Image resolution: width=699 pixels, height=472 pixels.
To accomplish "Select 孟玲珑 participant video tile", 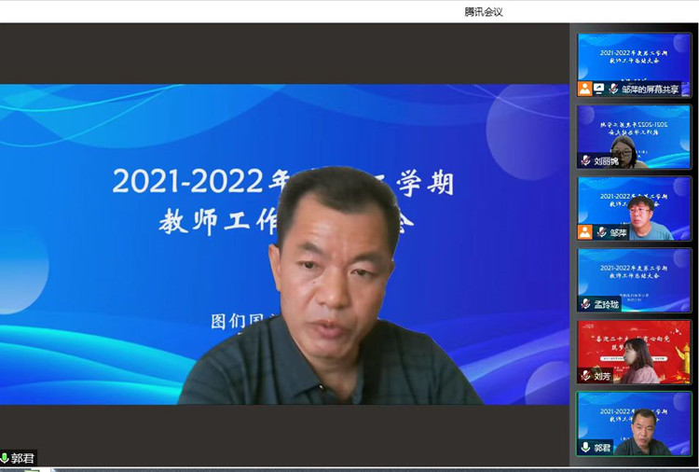I will point(634,280).
